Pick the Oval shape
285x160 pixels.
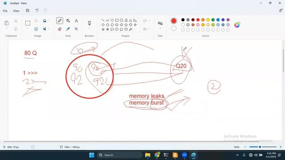coord(112,20)
